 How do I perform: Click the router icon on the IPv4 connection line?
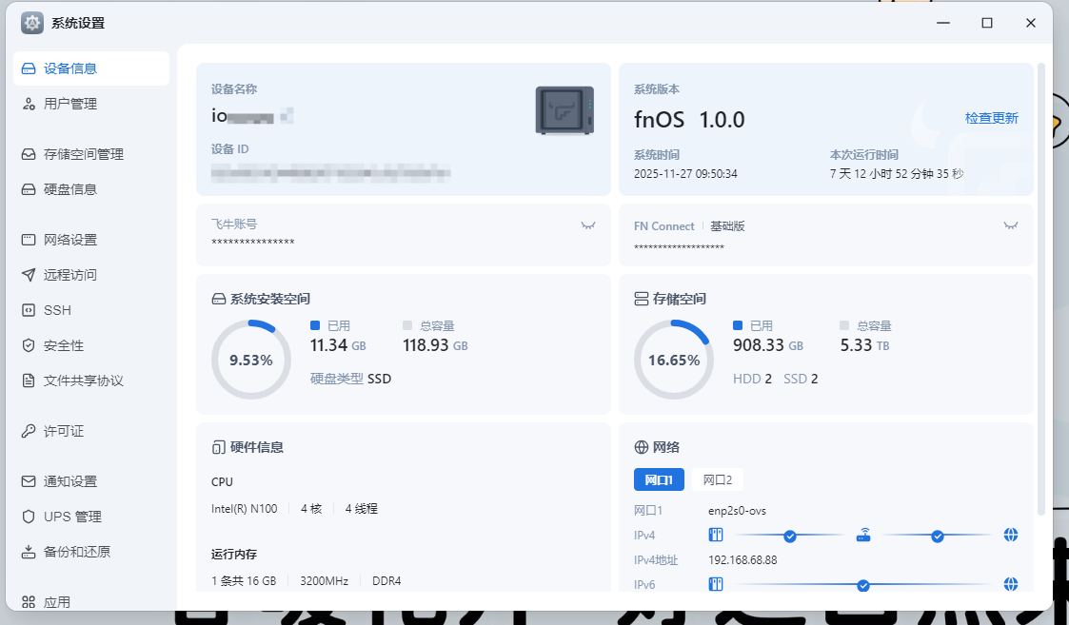click(x=862, y=535)
